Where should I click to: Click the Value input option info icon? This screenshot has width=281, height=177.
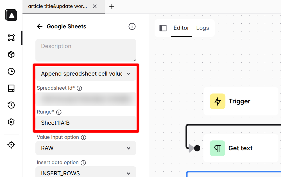point(83,137)
